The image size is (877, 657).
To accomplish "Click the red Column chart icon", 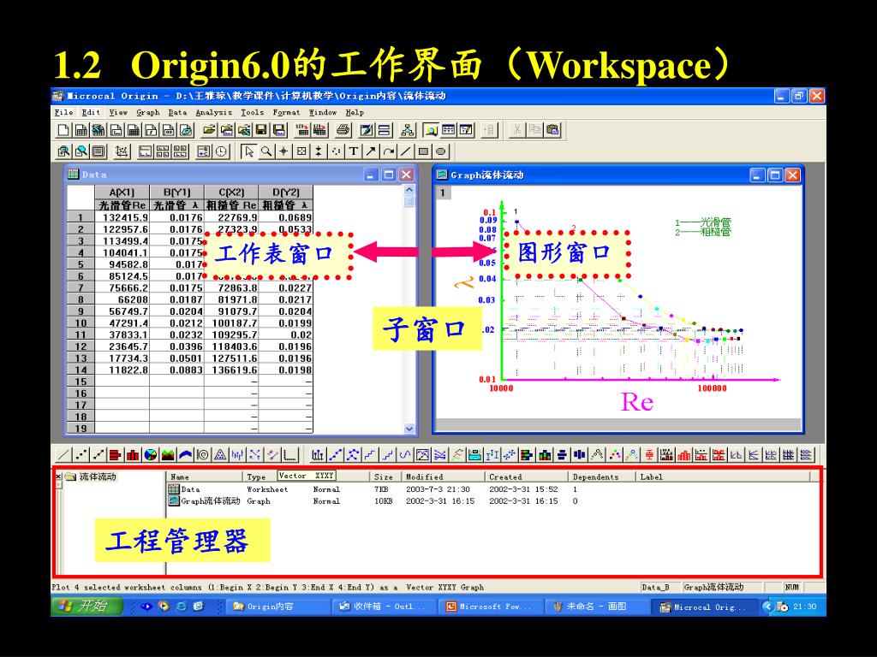I will point(133,455).
